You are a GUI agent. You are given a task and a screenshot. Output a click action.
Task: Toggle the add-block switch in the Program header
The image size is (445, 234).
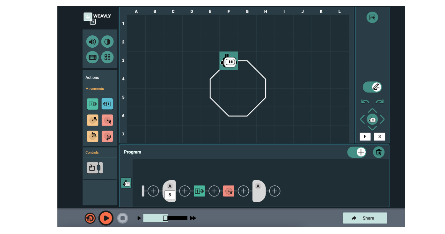tap(357, 152)
